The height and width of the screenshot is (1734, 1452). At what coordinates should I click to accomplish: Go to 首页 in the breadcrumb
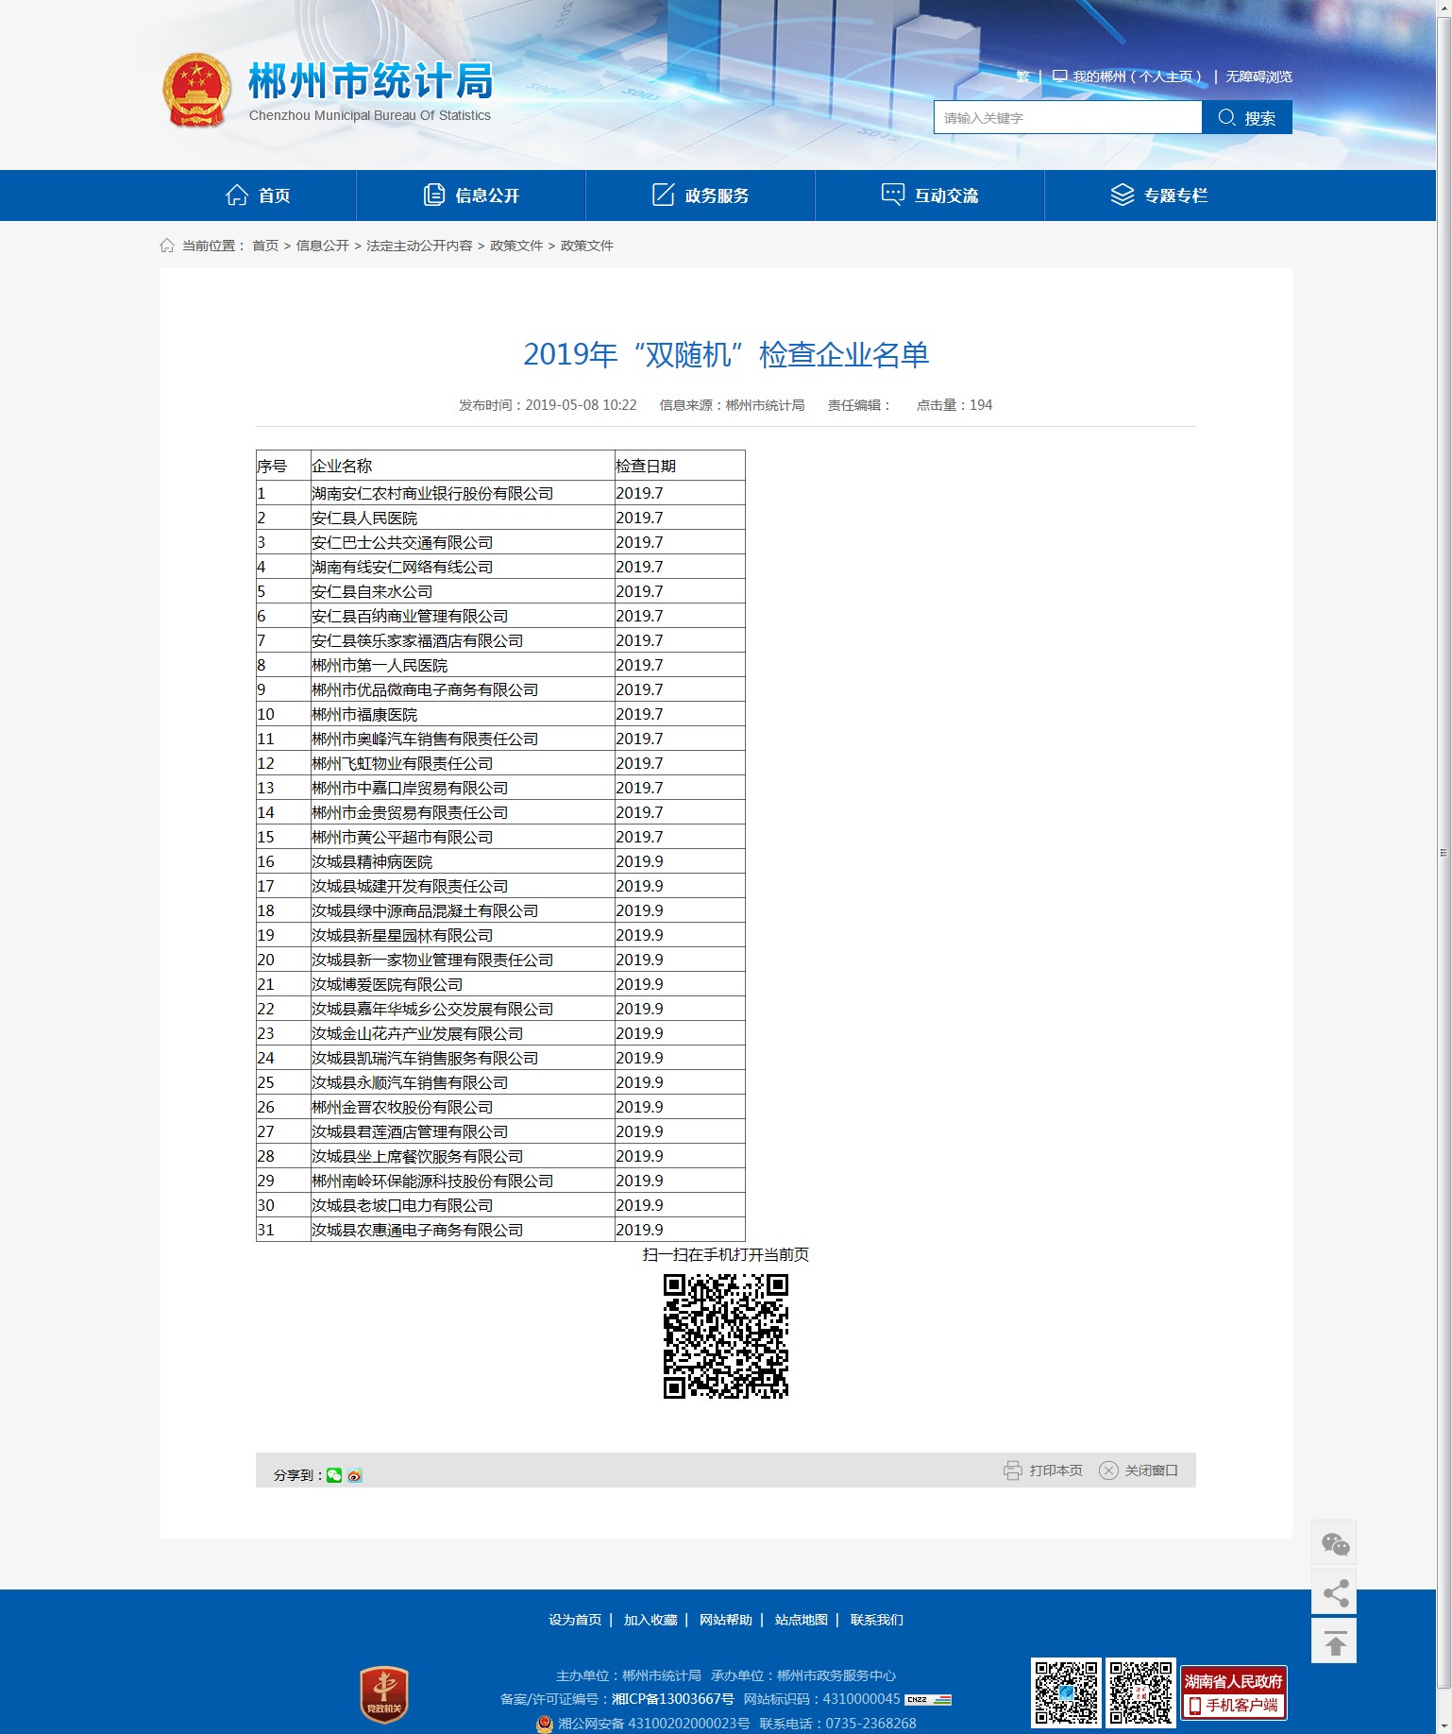click(265, 246)
